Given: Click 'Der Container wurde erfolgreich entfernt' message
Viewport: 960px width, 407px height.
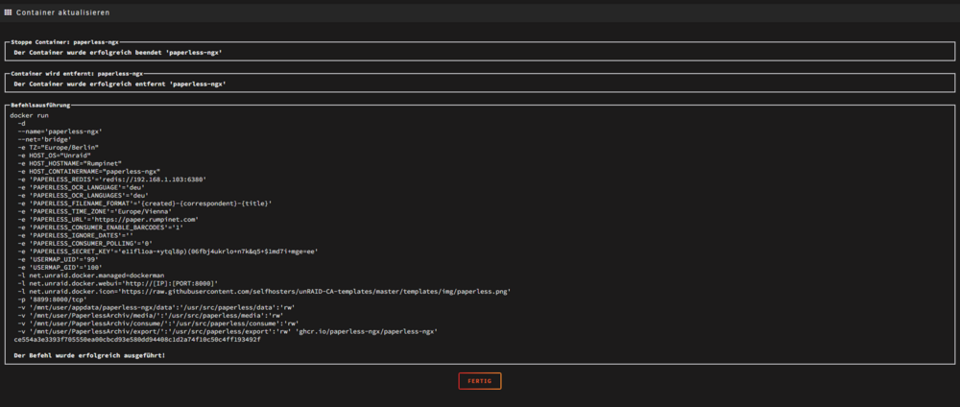Looking at the screenshot, I should tap(119, 84).
